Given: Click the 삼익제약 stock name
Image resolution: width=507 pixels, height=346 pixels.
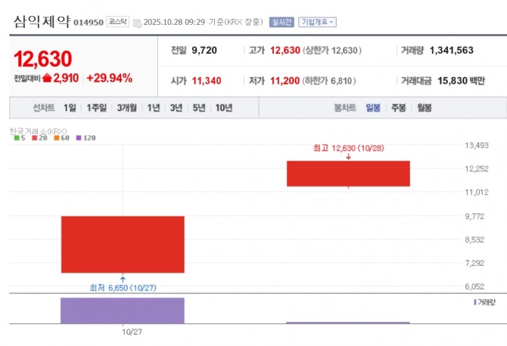Looking at the screenshot, I should click(x=42, y=22).
